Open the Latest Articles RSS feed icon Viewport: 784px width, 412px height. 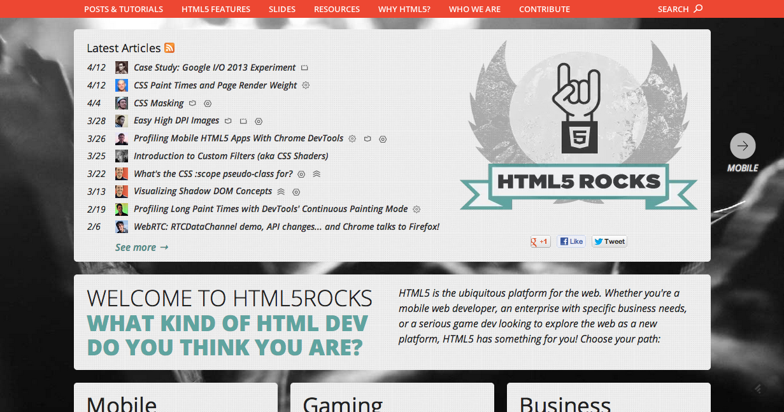169,48
